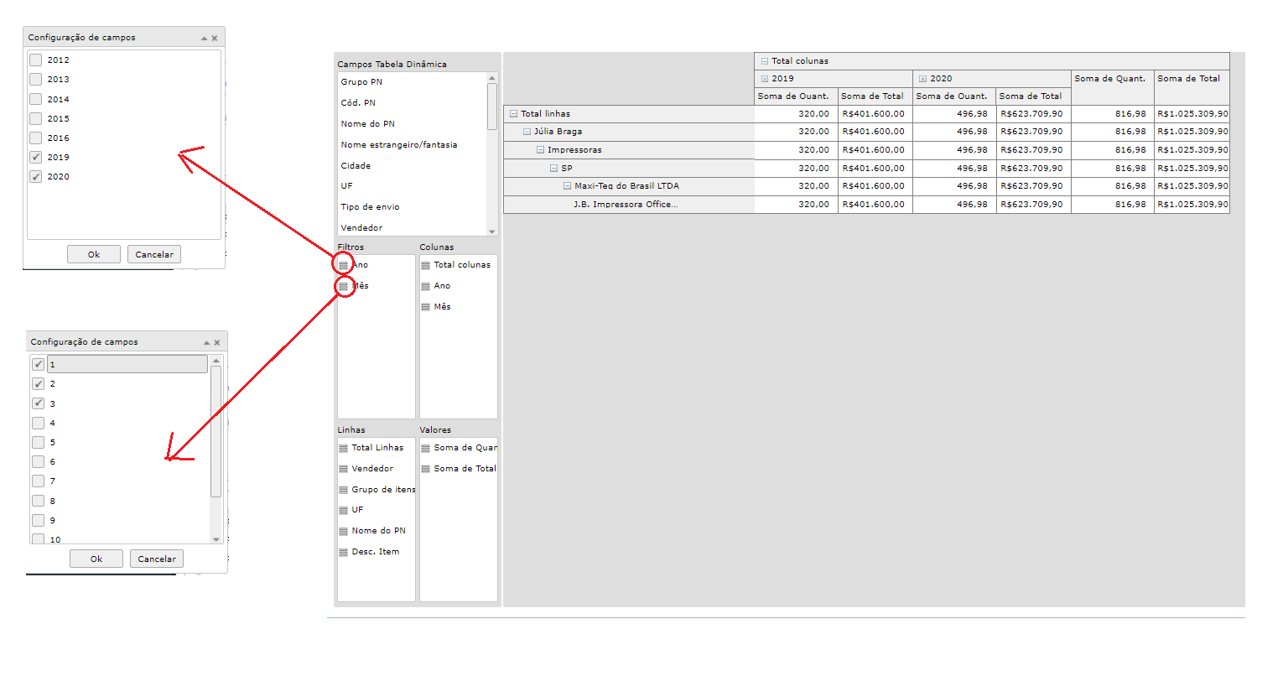Enable month 4 checkbox
This screenshot has width=1283, height=676.
[39, 423]
